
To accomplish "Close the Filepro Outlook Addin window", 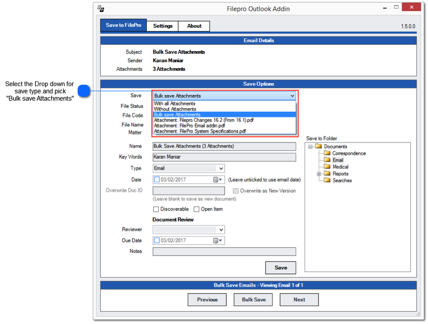I will pyautogui.click(x=411, y=7).
